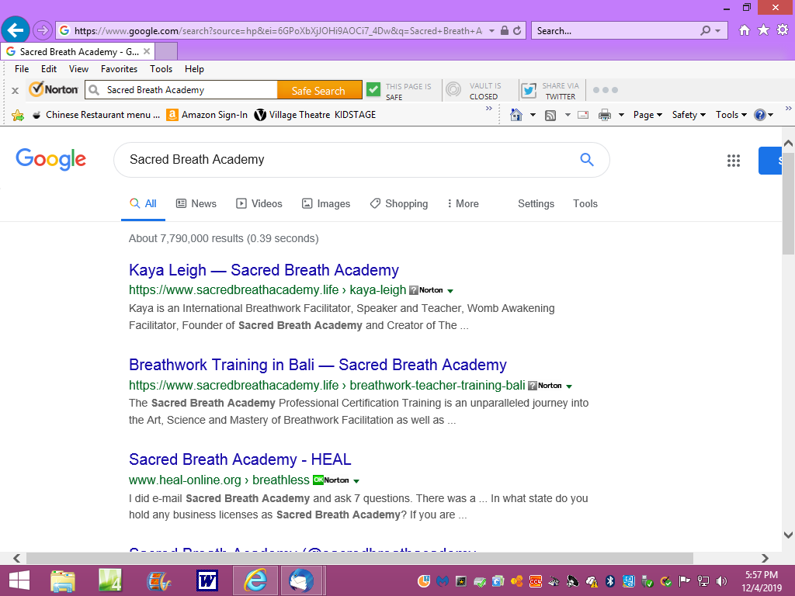Click the Google search magnifier icon
The height and width of the screenshot is (596, 795).
coord(587,160)
